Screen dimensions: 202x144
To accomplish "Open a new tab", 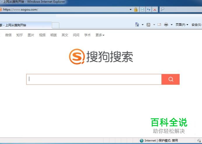I will coord(55,25).
